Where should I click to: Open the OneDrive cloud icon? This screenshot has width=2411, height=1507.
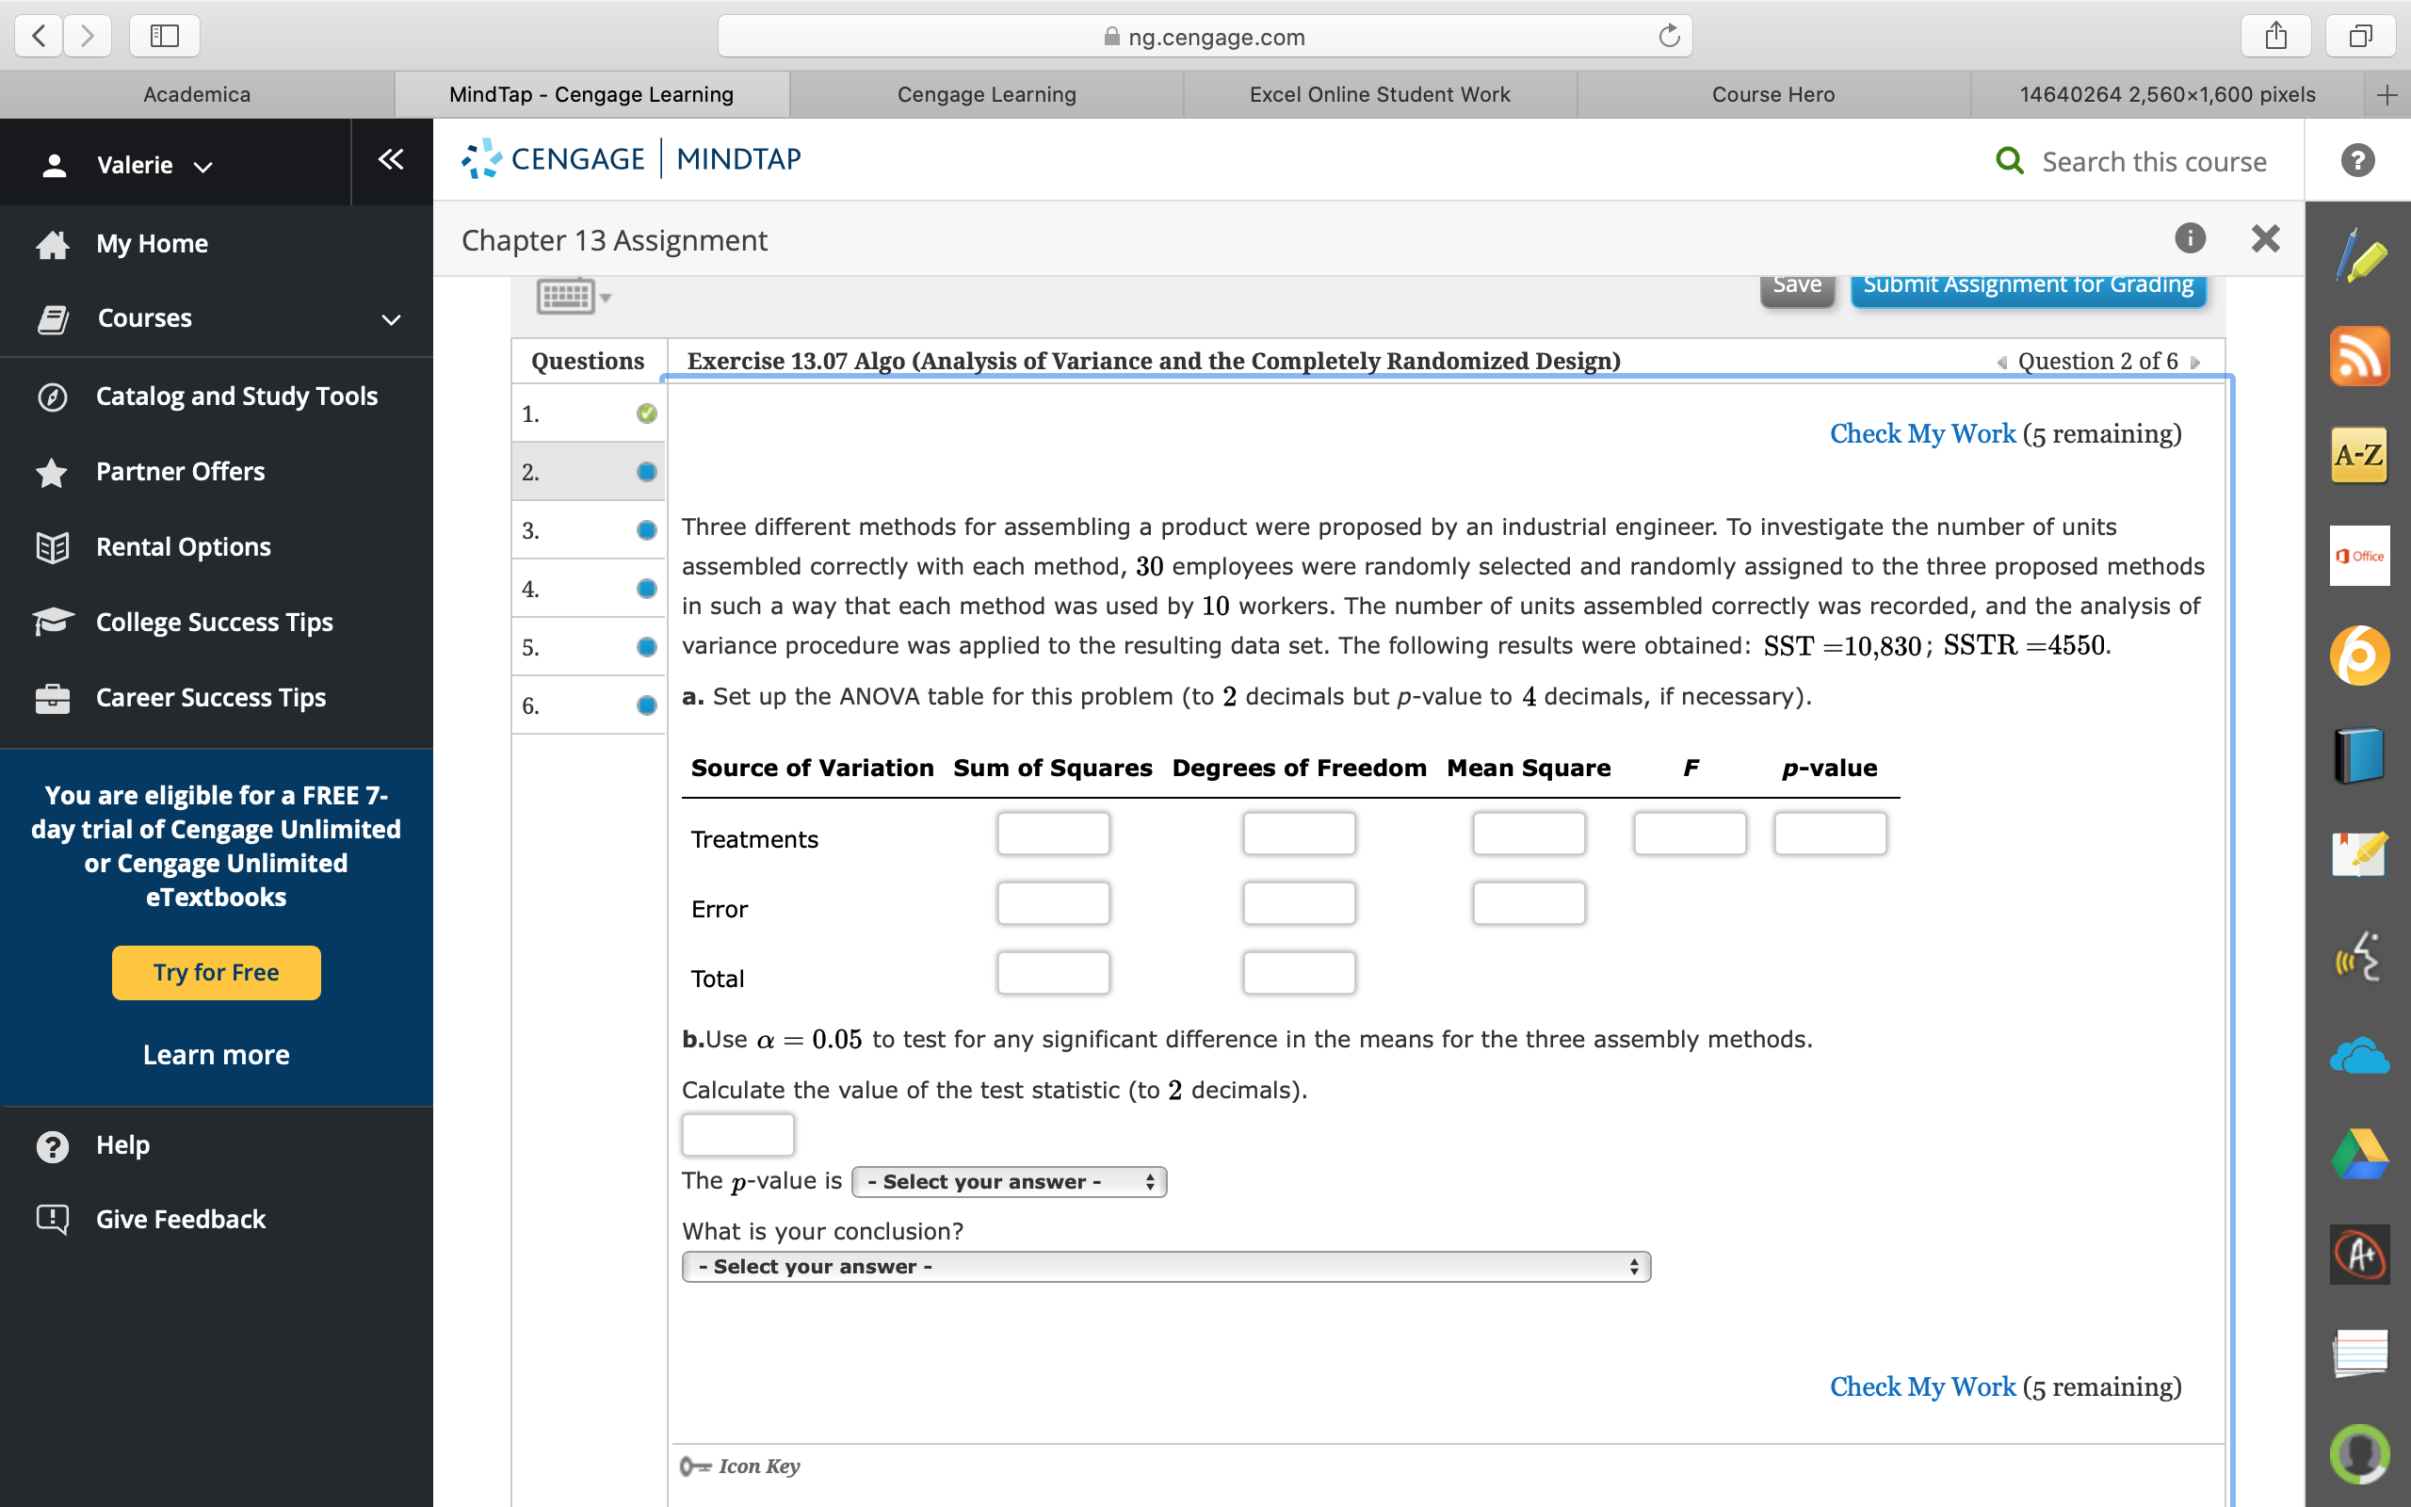pyautogui.click(x=2358, y=1056)
